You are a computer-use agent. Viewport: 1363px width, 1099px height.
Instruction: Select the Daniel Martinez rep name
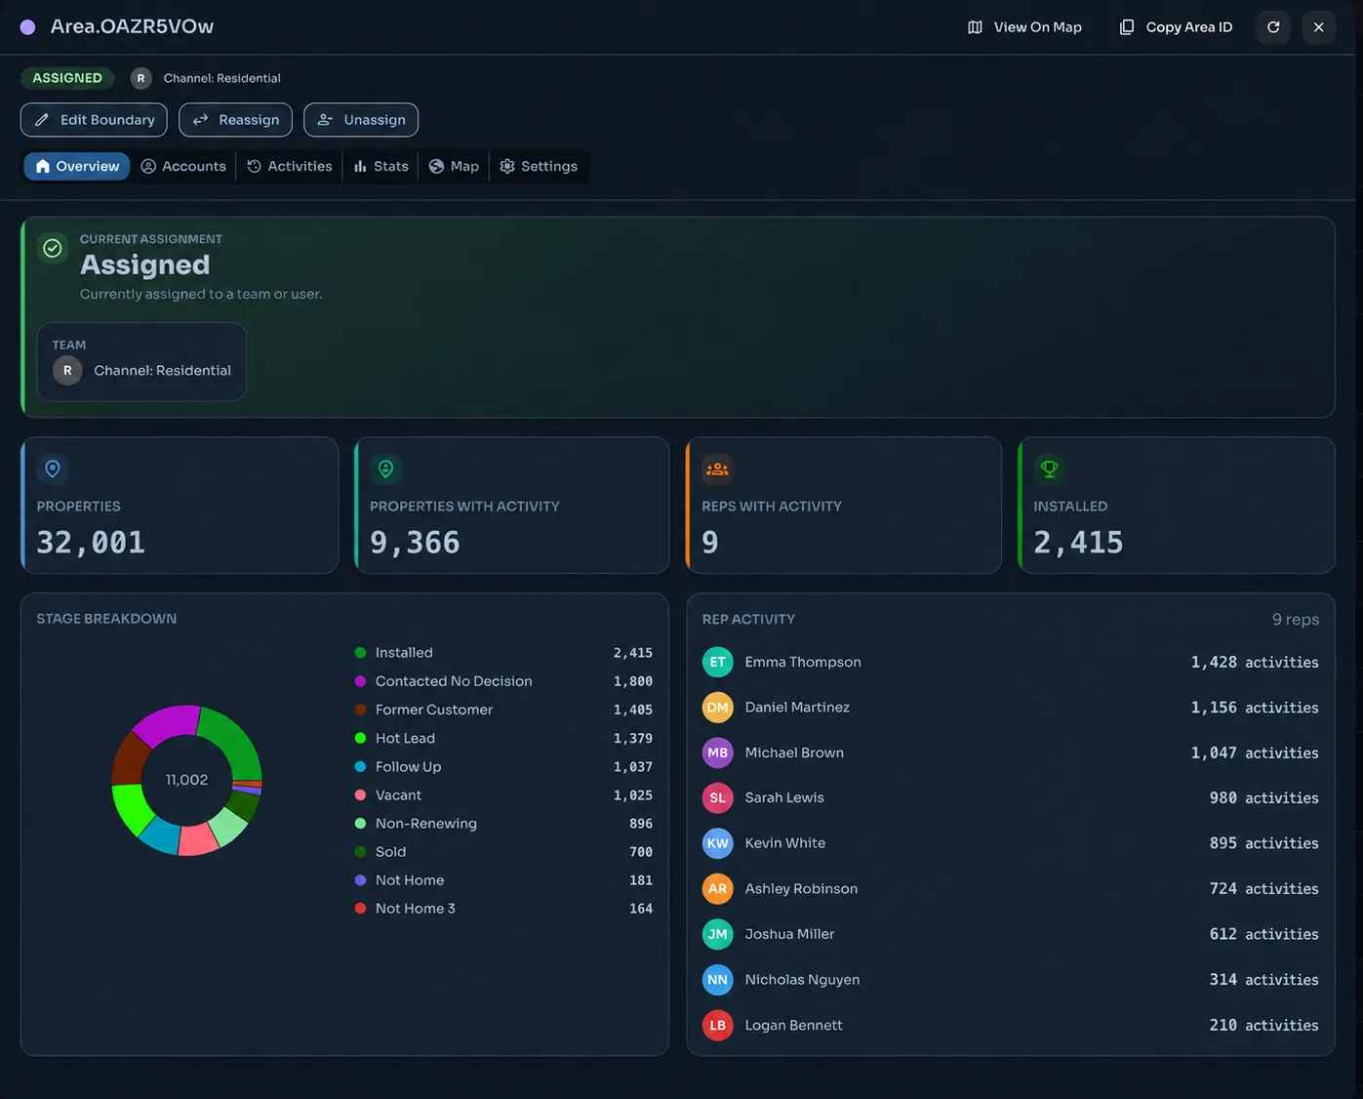point(797,708)
